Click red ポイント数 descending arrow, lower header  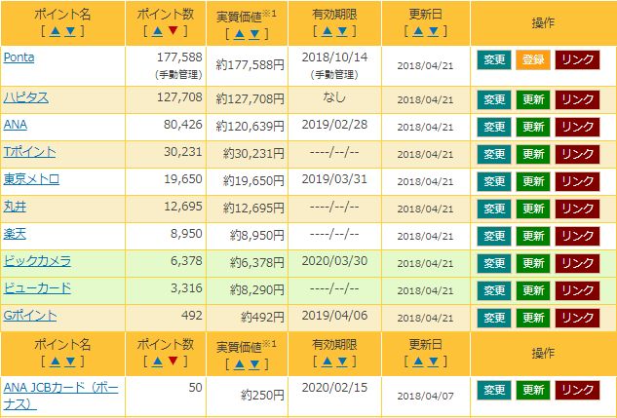pos(173,361)
